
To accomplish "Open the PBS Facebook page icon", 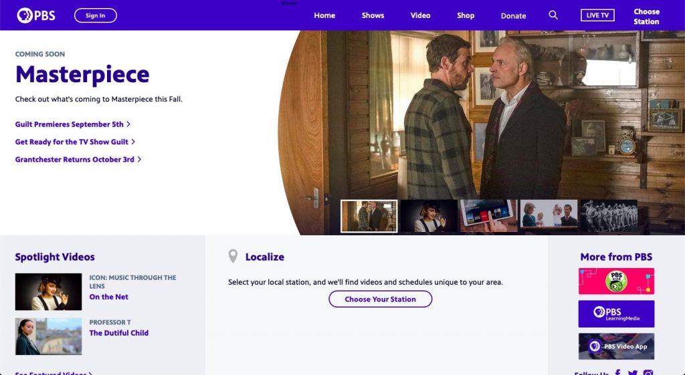I will tap(617, 373).
